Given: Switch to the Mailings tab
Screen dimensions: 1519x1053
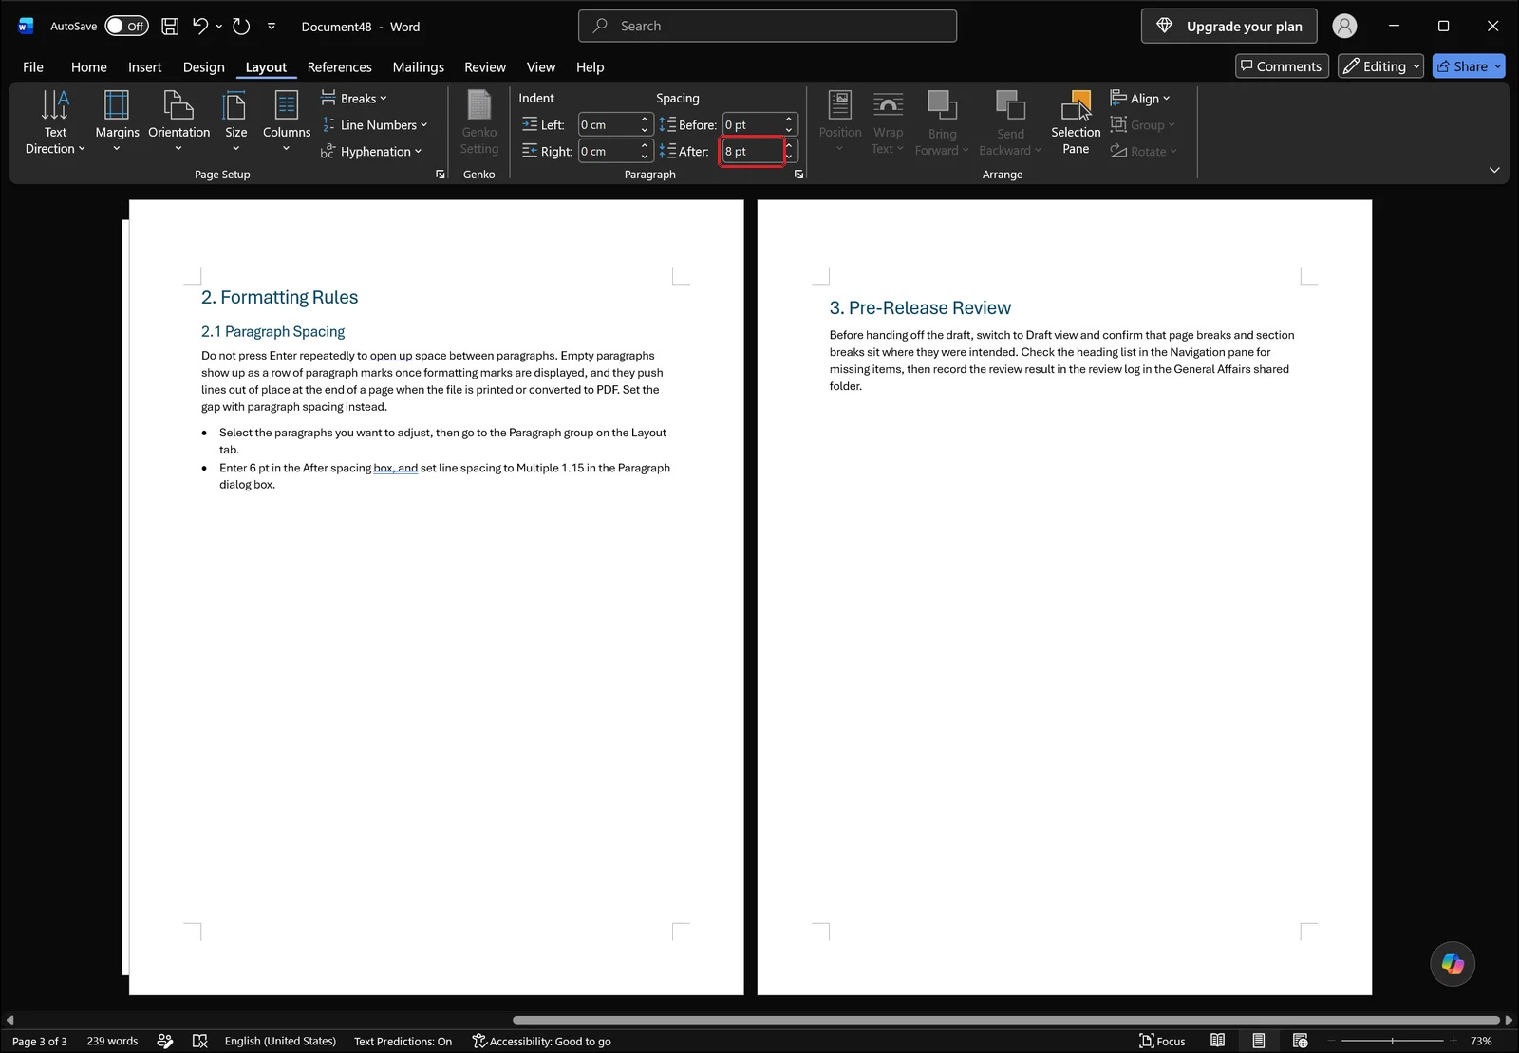Looking at the screenshot, I should coord(419,67).
